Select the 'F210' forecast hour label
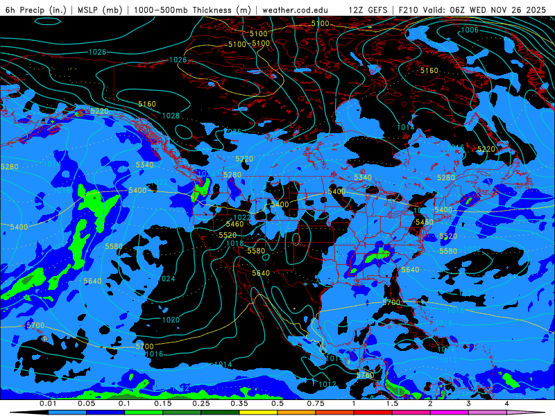 [x=409, y=10]
